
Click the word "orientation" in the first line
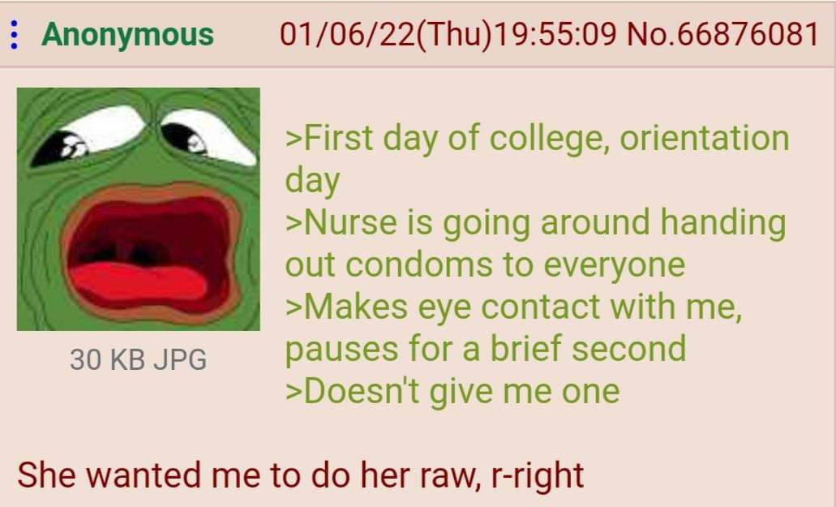pos(705,138)
